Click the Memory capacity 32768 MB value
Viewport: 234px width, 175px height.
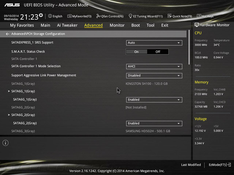(201, 107)
